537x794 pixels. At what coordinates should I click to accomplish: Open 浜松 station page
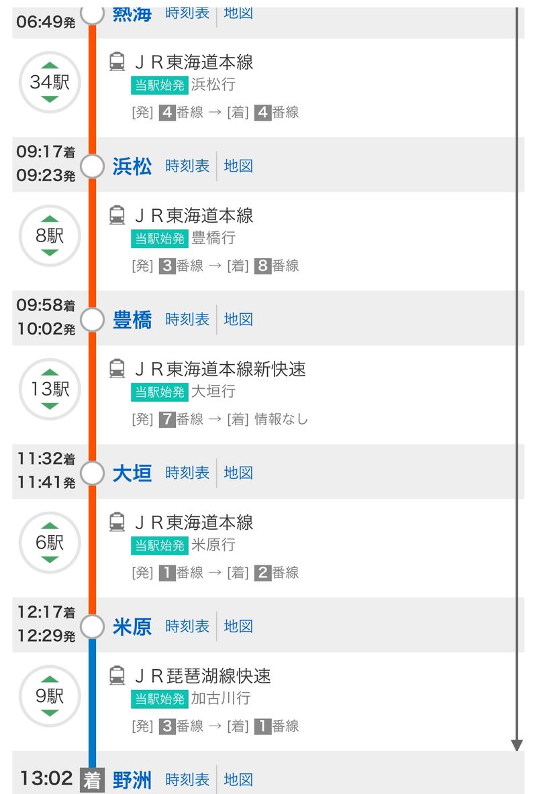coord(132,166)
